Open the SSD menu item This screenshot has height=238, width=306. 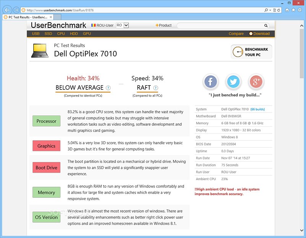48,34
